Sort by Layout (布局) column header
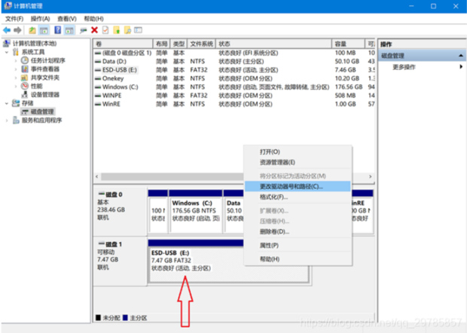 click(161, 44)
